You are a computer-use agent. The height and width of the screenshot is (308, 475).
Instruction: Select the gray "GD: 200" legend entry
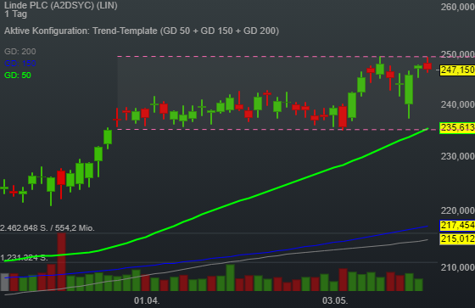point(20,51)
